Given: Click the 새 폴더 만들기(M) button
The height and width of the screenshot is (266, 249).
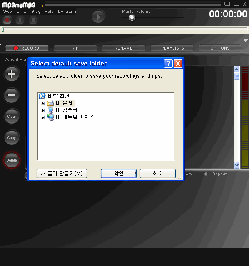Looking at the screenshot, I should pos(62,173).
